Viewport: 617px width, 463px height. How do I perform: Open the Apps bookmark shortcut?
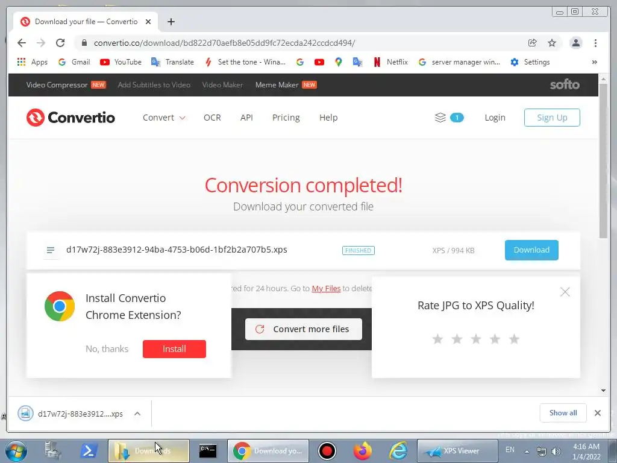tap(33, 62)
